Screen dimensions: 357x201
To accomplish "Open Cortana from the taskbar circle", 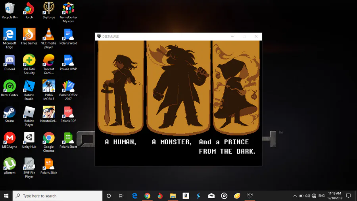I will click(x=109, y=196).
